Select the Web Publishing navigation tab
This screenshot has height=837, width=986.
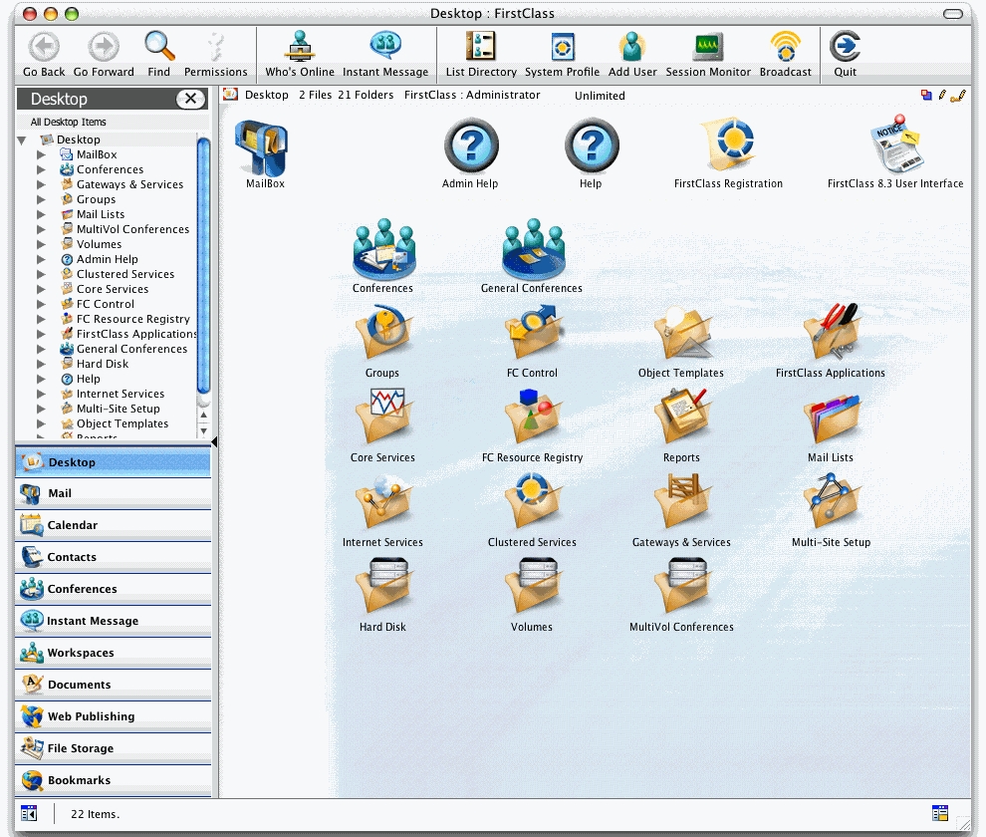coord(113,716)
